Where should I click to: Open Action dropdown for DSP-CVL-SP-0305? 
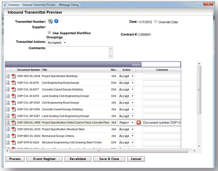tap(126, 103)
